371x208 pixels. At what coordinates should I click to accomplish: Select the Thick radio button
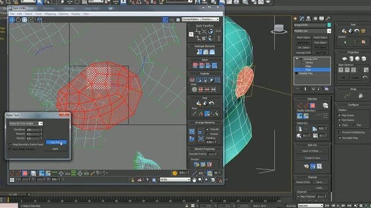[x=340, y=125]
